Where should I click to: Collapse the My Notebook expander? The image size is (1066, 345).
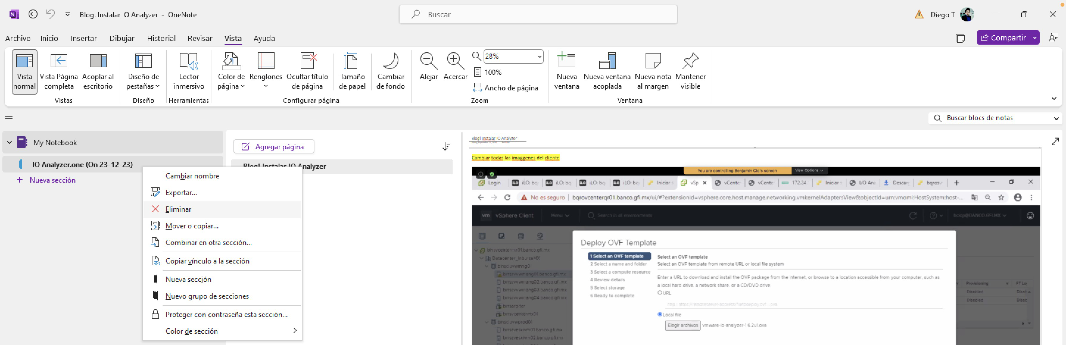point(10,142)
